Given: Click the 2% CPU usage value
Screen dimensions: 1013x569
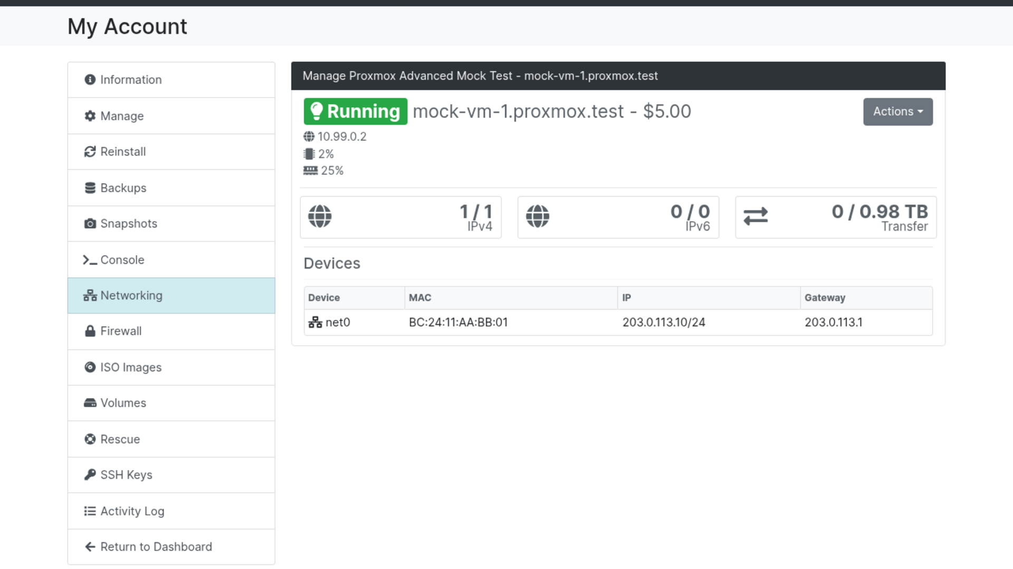Looking at the screenshot, I should click(326, 154).
